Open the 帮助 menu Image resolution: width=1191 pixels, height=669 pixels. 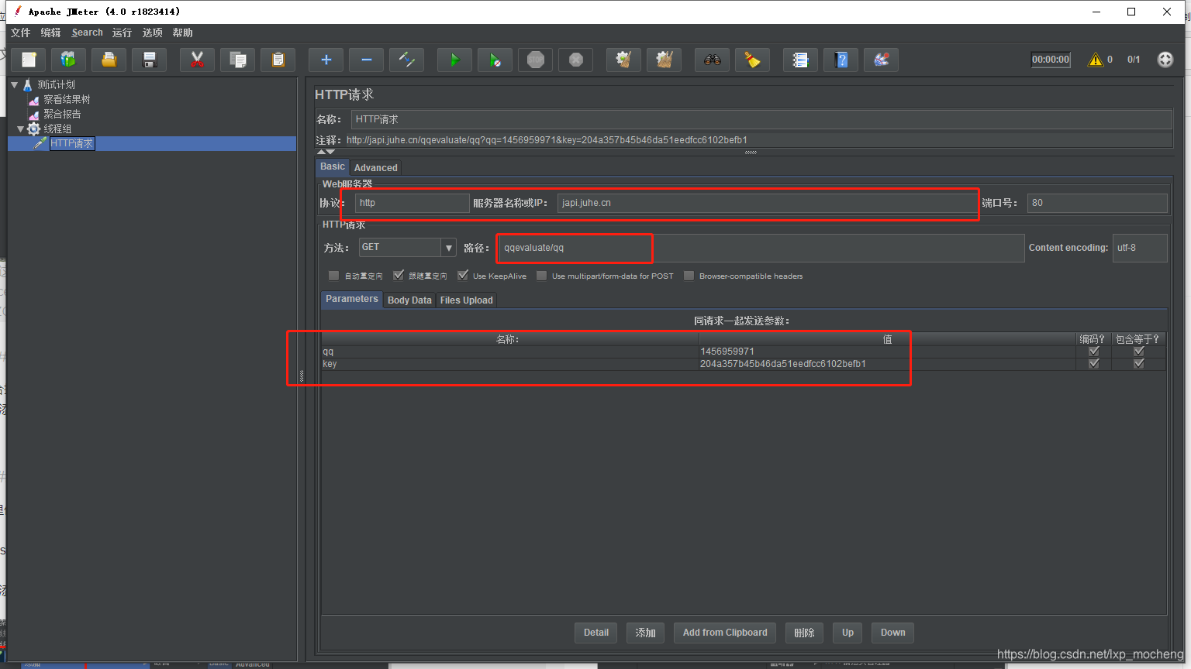tap(183, 33)
